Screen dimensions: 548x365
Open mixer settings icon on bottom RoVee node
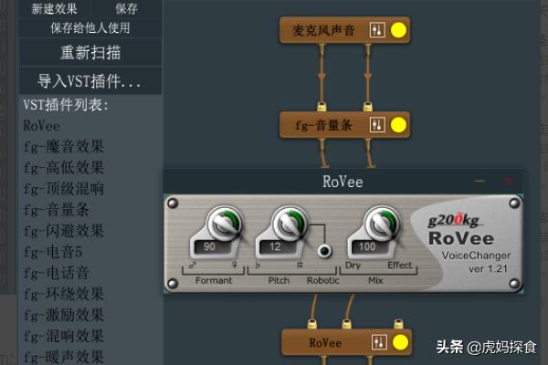point(380,342)
